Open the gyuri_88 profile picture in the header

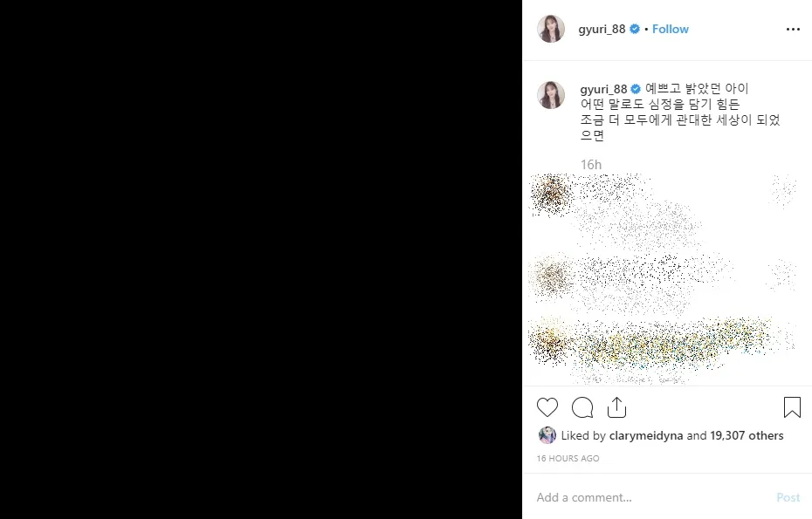tap(550, 29)
